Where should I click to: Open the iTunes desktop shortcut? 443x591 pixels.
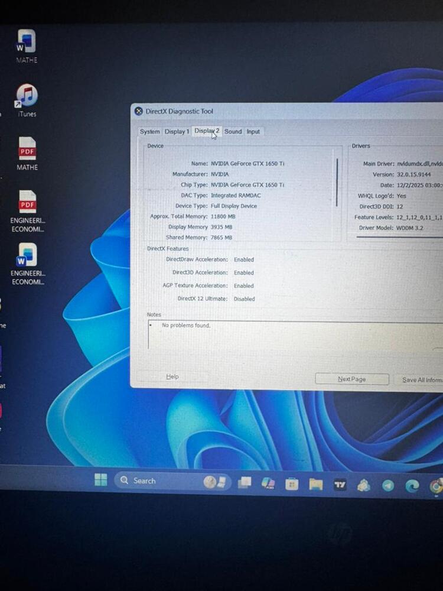point(27,96)
